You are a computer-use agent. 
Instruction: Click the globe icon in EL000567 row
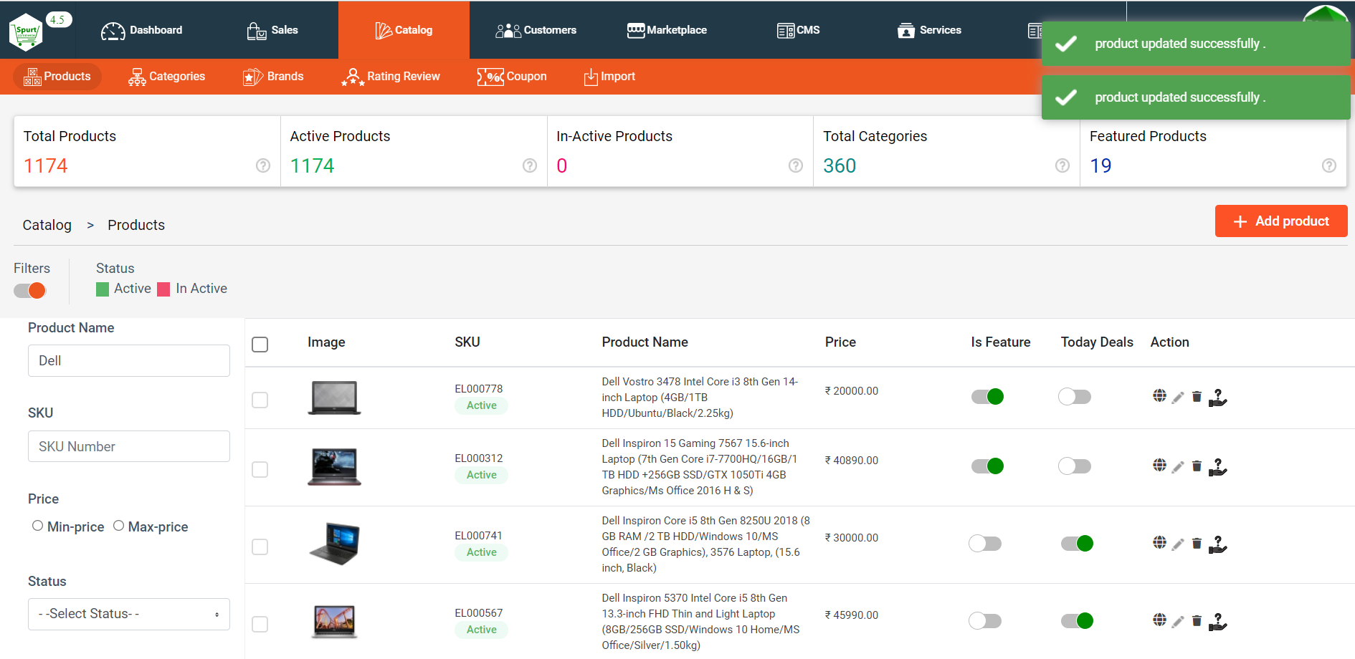click(1159, 620)
